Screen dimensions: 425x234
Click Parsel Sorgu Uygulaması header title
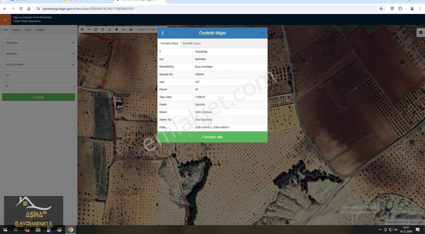click(27, 21)
